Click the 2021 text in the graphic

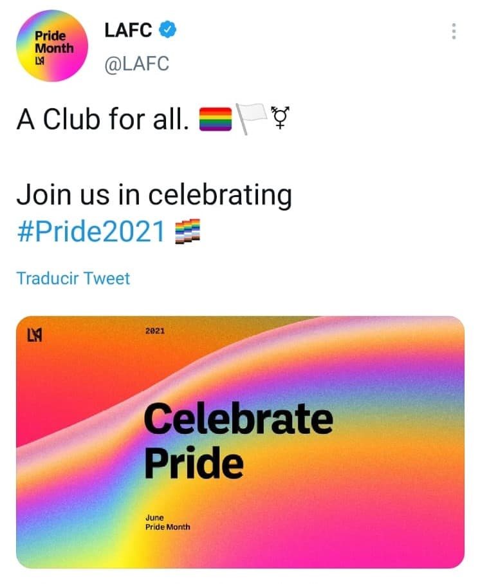(x=156, y=331)
